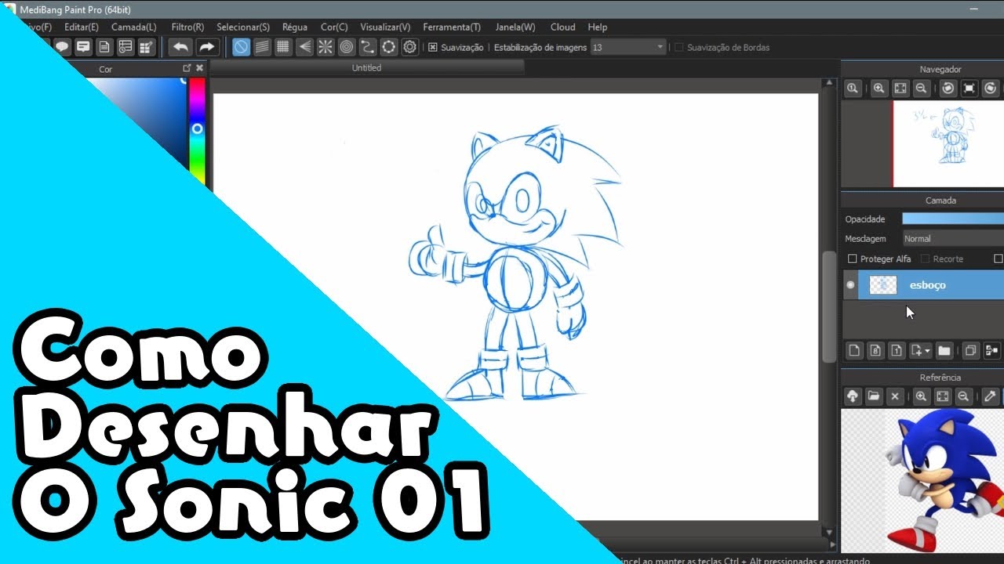Create a new raster layer
Screen dimensions: 1004x564
(855, 350)
